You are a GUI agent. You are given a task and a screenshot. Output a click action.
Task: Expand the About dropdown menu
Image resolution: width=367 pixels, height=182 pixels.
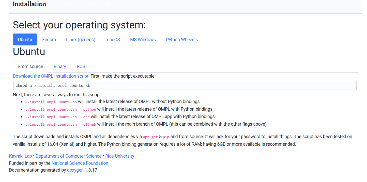(91, 3)
